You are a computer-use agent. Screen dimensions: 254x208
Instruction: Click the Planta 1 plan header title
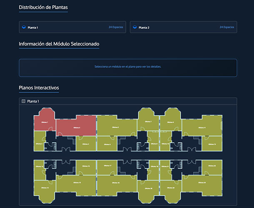point(33,101)
